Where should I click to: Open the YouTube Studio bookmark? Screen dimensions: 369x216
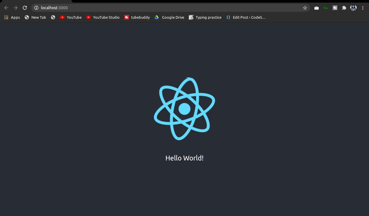point(103,17)
